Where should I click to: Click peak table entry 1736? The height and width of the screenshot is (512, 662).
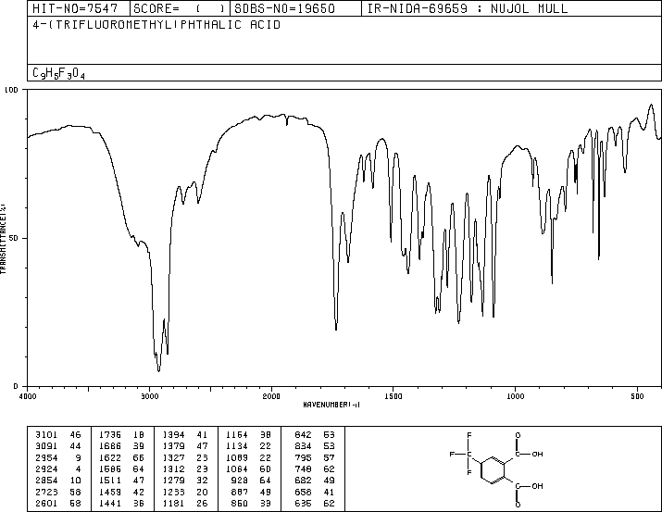click(x=110, y=434)
